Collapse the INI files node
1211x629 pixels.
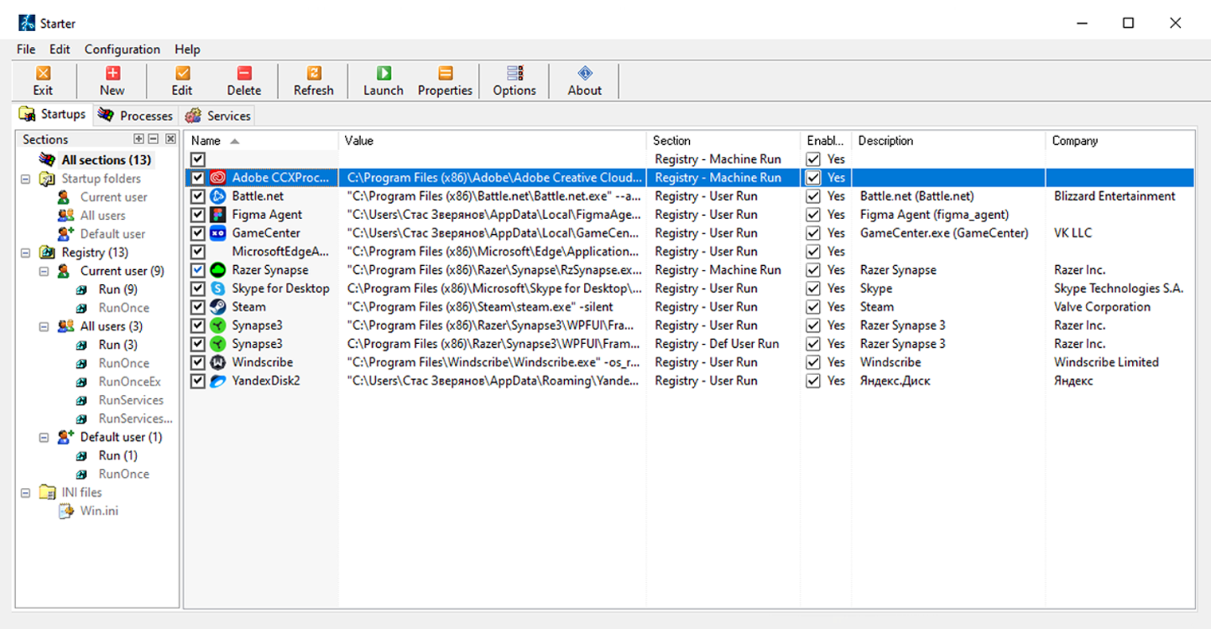[x=25, y=493]
